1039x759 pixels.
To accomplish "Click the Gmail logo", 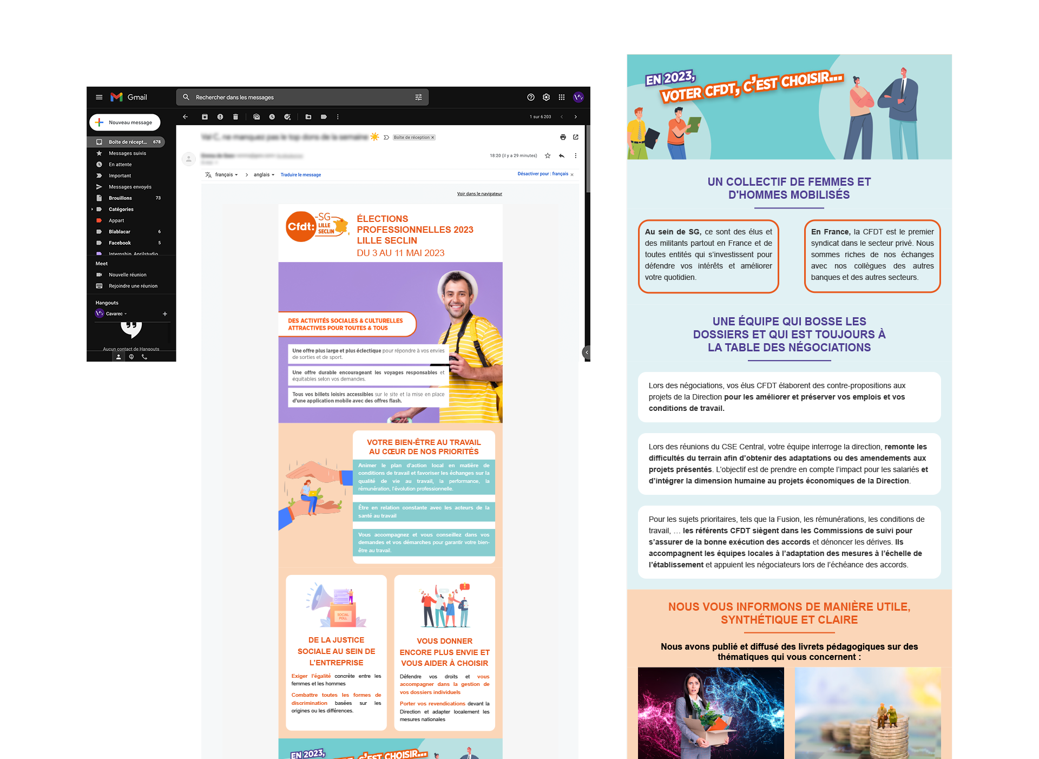I will click(129, 97).
